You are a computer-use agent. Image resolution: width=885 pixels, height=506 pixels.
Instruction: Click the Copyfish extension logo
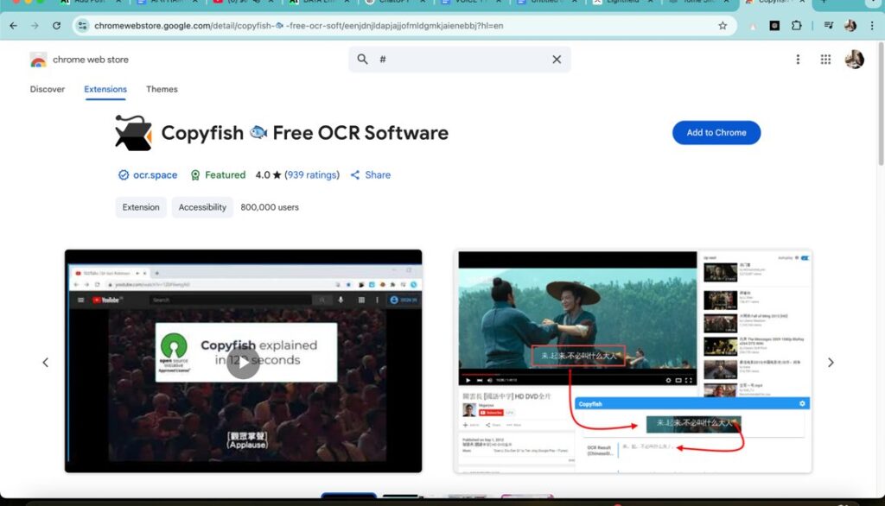click(133, 133)
